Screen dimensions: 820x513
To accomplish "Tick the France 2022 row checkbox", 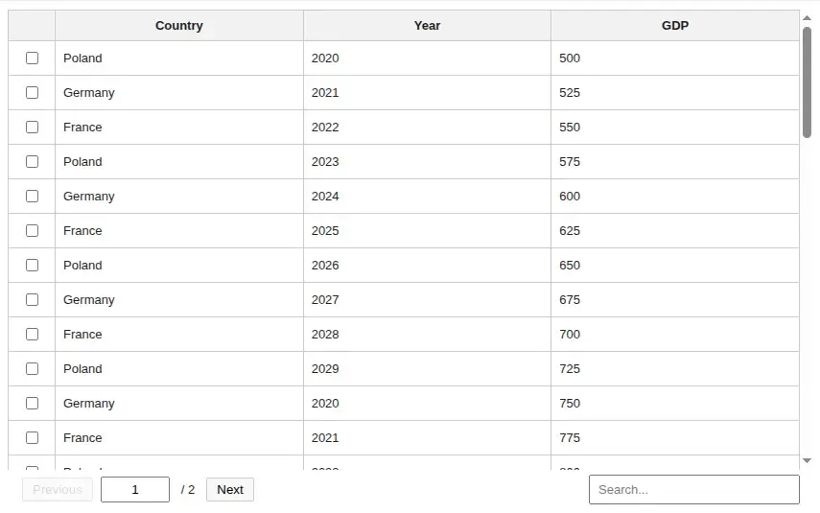I will coord(32,128).
